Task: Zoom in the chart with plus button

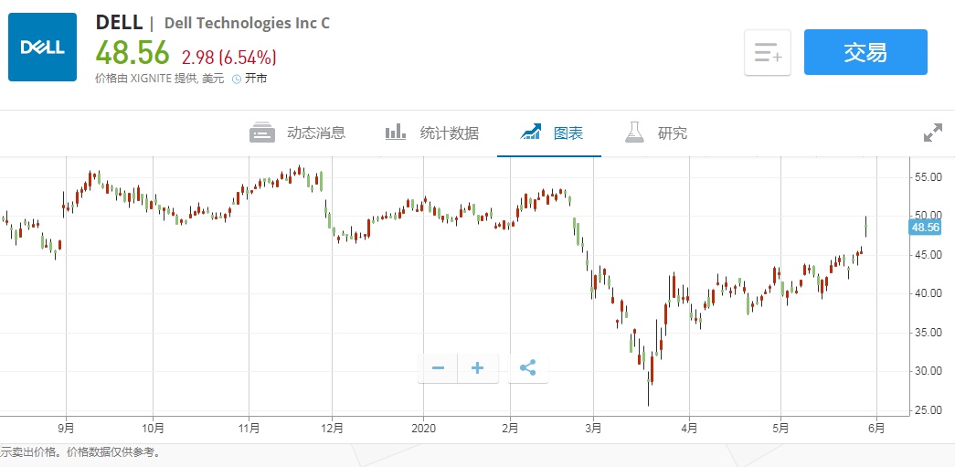Action: tap(477, 368)
